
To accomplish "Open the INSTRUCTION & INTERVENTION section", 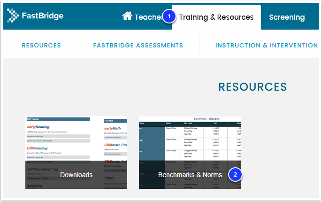I will click(x=266, y=46).
